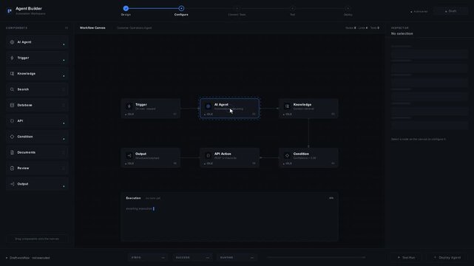Click the API component's add indicator
Viewport: 474px width, 266px height.
tap(64, 123)
